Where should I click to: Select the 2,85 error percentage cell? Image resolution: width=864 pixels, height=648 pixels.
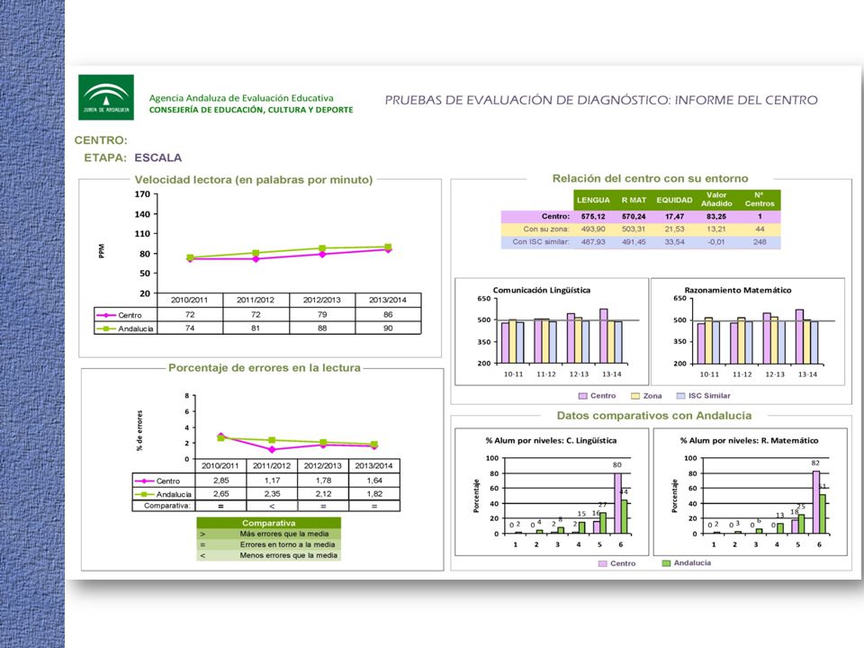click(221, 481)
